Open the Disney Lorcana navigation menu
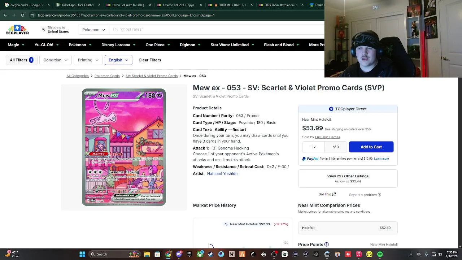Screen dimensions: 462x260 (x=118, y=45)
